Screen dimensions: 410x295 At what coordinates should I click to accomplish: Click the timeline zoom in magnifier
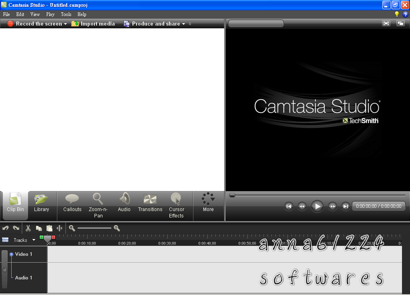click(117, 228)
